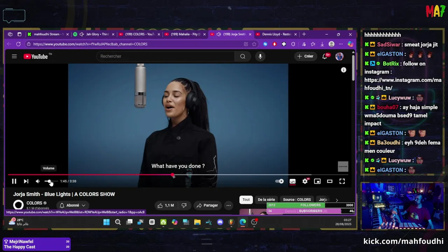Switch to the (199) COLORS YouTube tab
This screenshot has height=252, width=448.
pyautogui.click(x=139, y=34)
